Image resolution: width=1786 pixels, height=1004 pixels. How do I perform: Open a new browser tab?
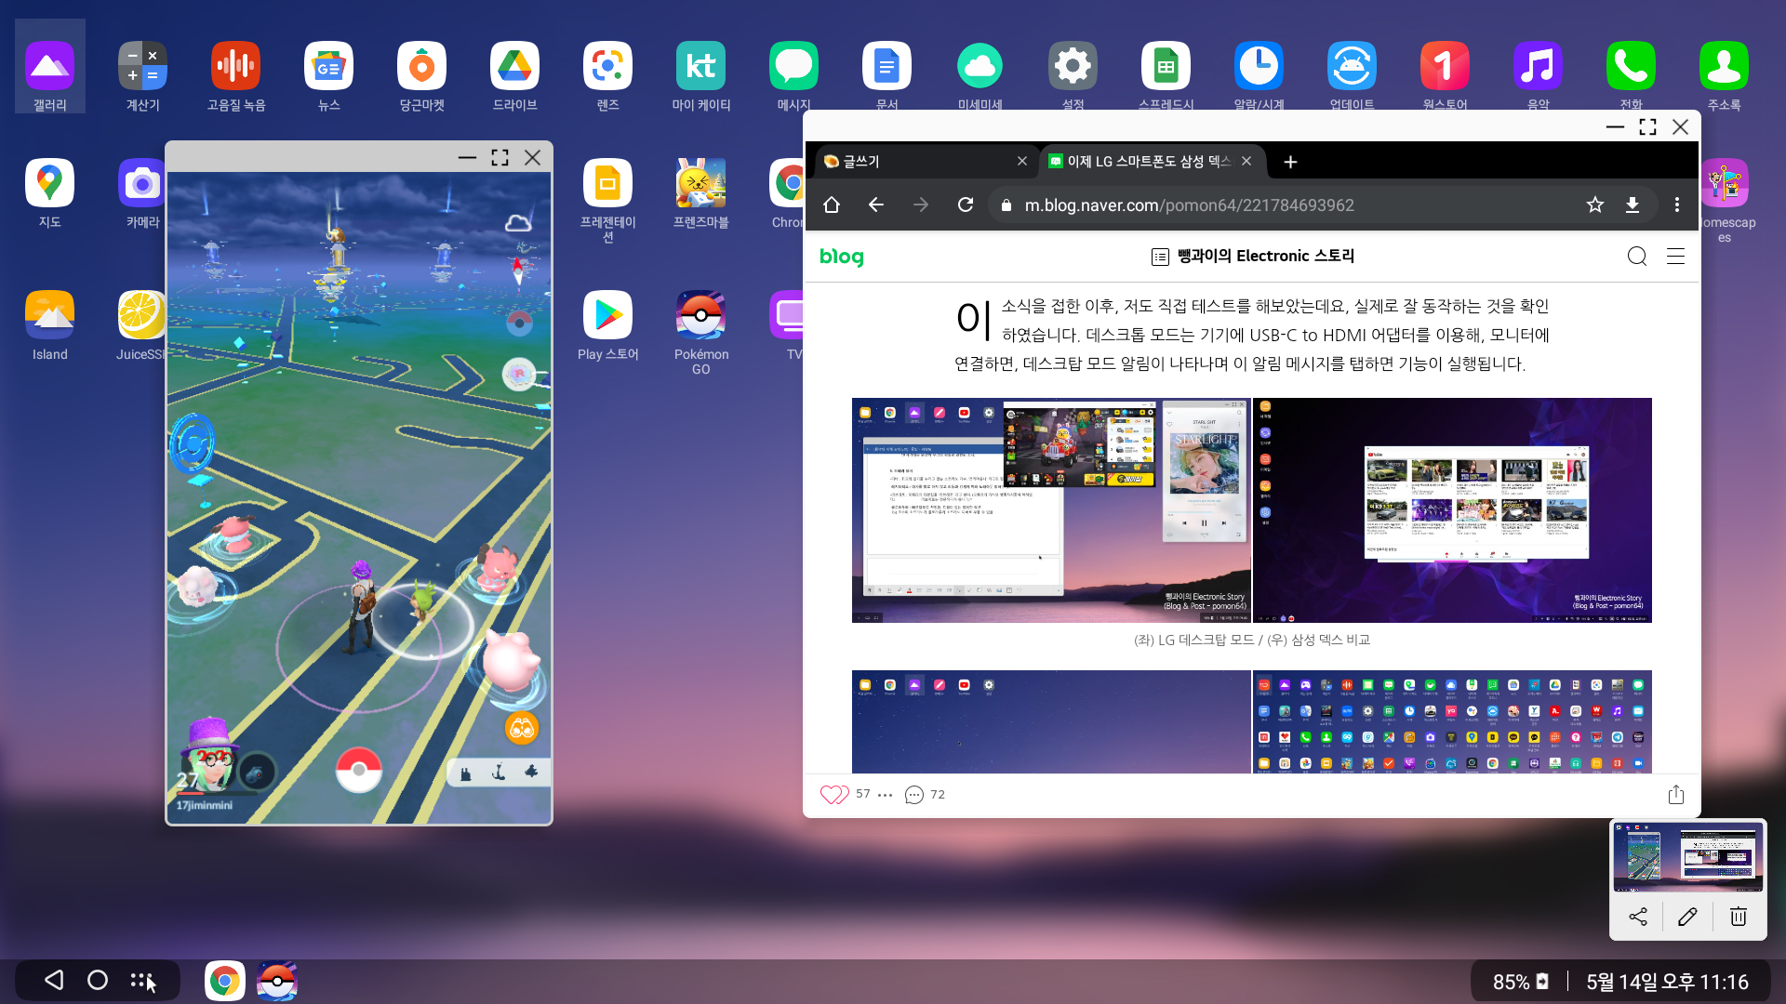tap(1290, 162)
